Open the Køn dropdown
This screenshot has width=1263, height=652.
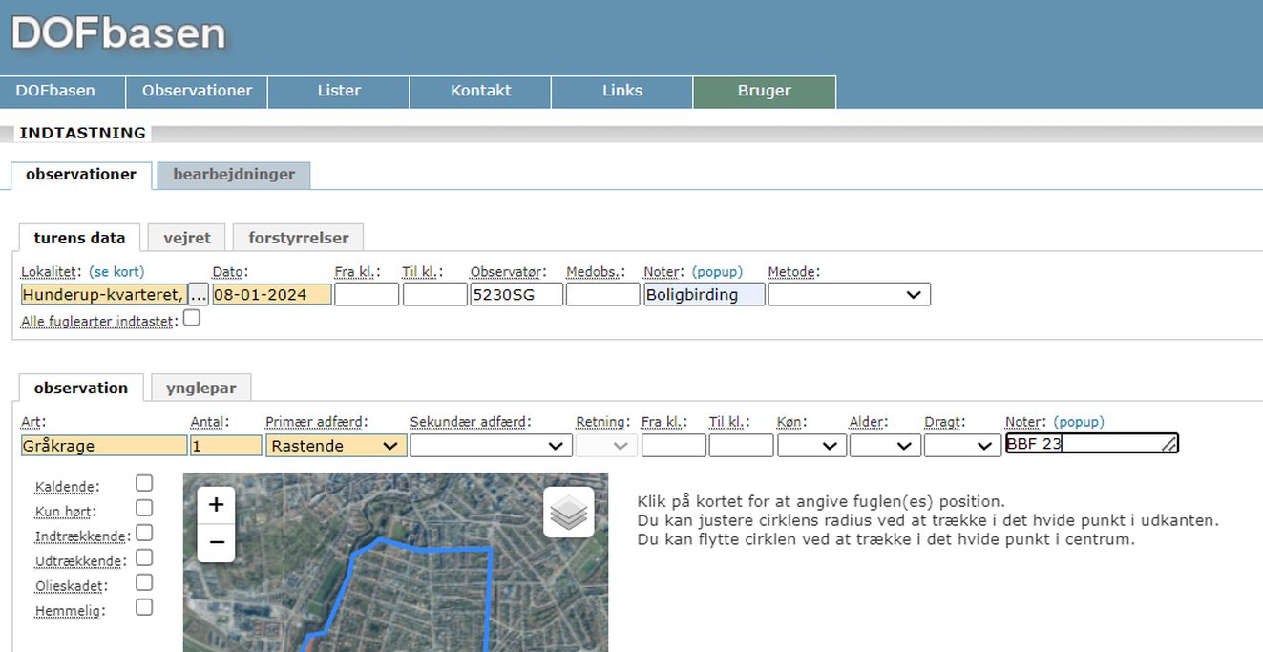[x=811, y=445]
